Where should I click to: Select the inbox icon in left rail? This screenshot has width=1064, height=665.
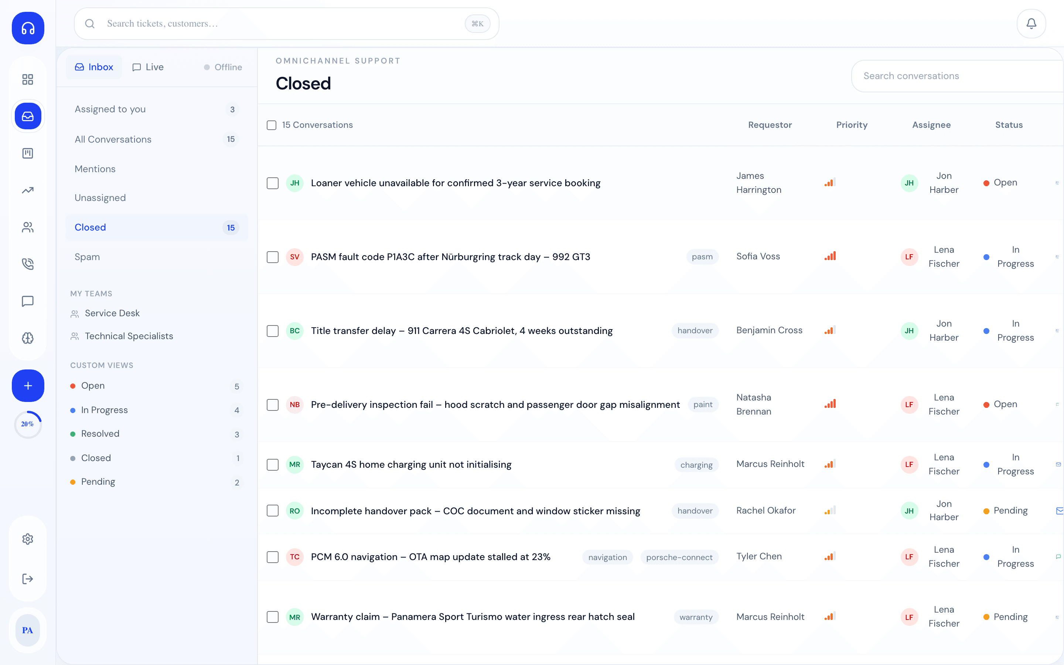point(28,116)
